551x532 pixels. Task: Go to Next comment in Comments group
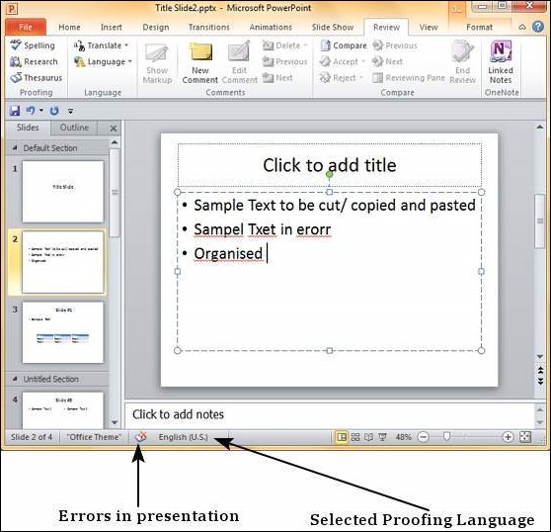tap(277, 78)
